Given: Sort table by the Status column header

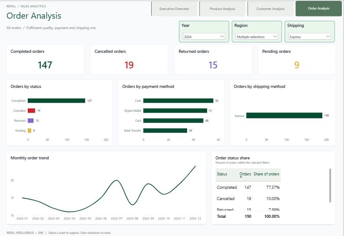Looking at the screenshot, I should [x=222, y=174].
